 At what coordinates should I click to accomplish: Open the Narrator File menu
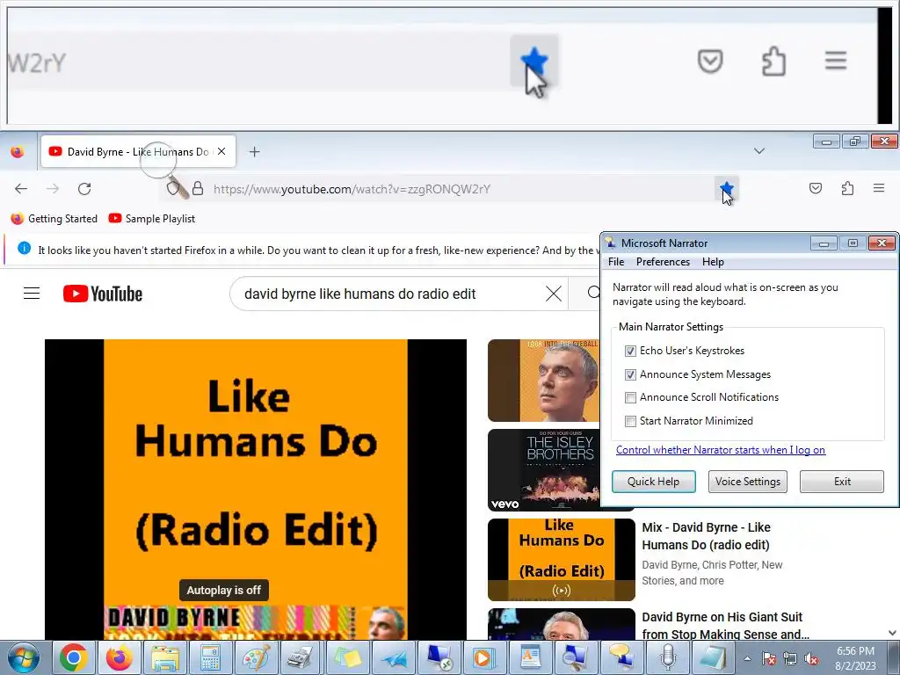click(616, 262)
